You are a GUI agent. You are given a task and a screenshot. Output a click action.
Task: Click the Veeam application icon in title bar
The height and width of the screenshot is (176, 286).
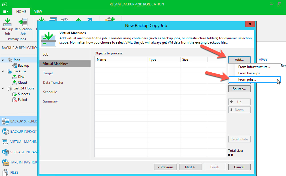5,4
